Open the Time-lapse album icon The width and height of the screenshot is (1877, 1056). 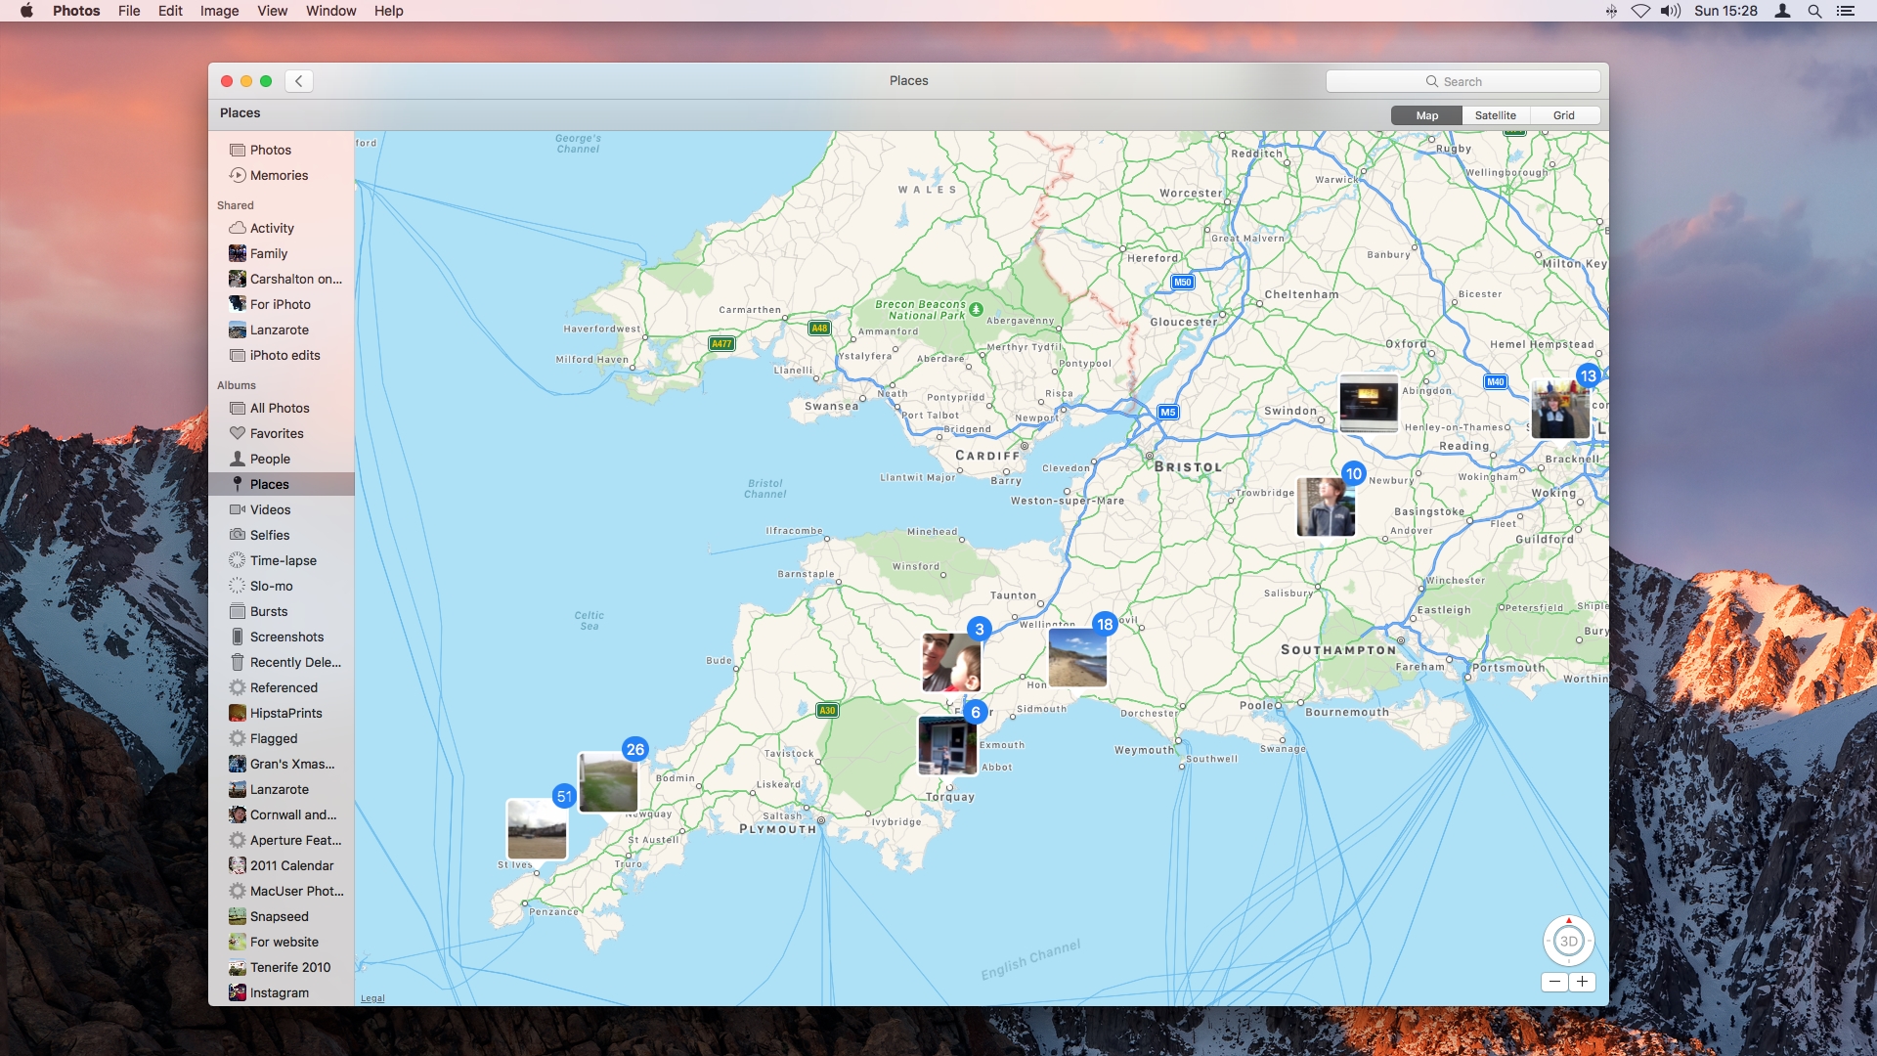point(237,560)
